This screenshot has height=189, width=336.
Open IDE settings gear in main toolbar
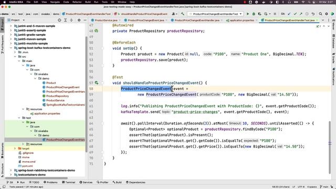pyautogui.click(x=327, y=14)
